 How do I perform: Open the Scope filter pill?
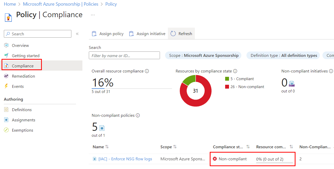tap(203, 56)
